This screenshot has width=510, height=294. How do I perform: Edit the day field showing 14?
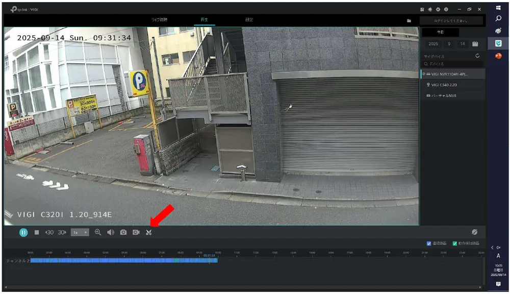pos(463,43)
